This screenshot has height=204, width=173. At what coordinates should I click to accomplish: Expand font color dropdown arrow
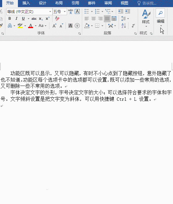tap(36, 26)
